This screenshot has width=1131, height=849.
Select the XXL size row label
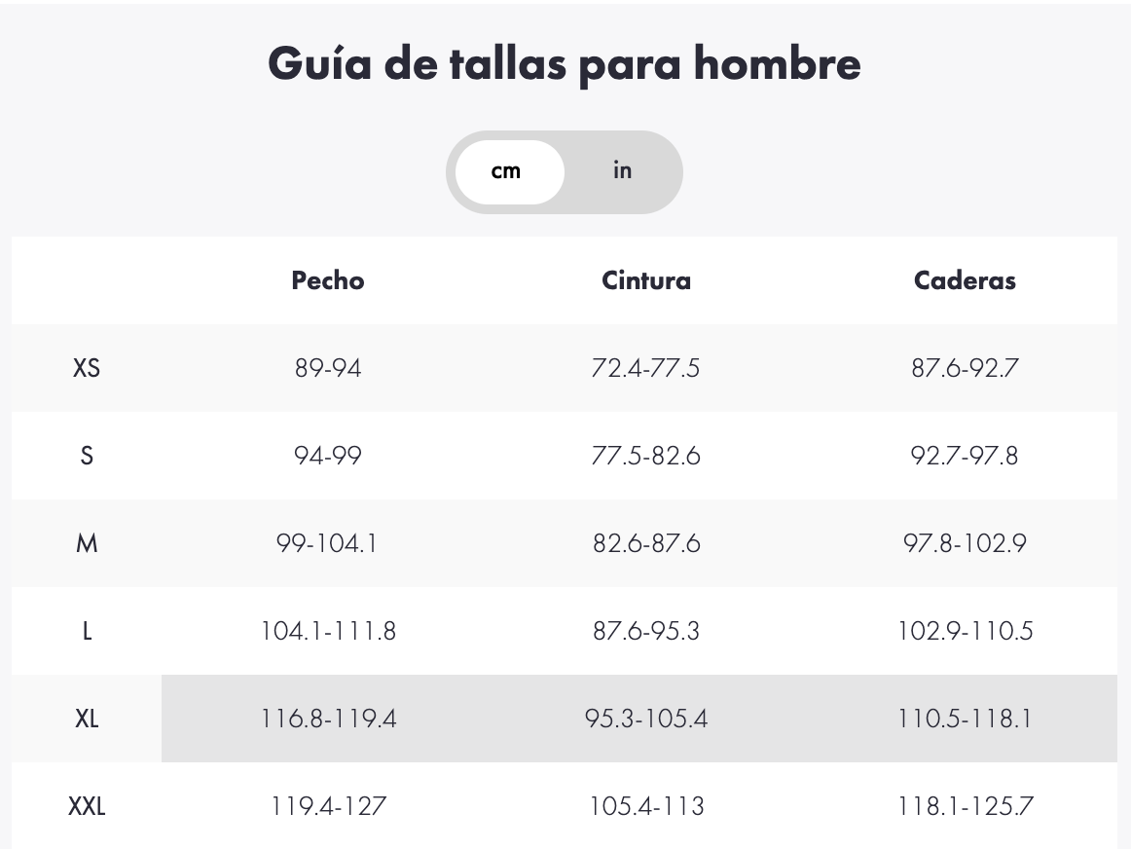pyautogui.click(x=87, y=806)
